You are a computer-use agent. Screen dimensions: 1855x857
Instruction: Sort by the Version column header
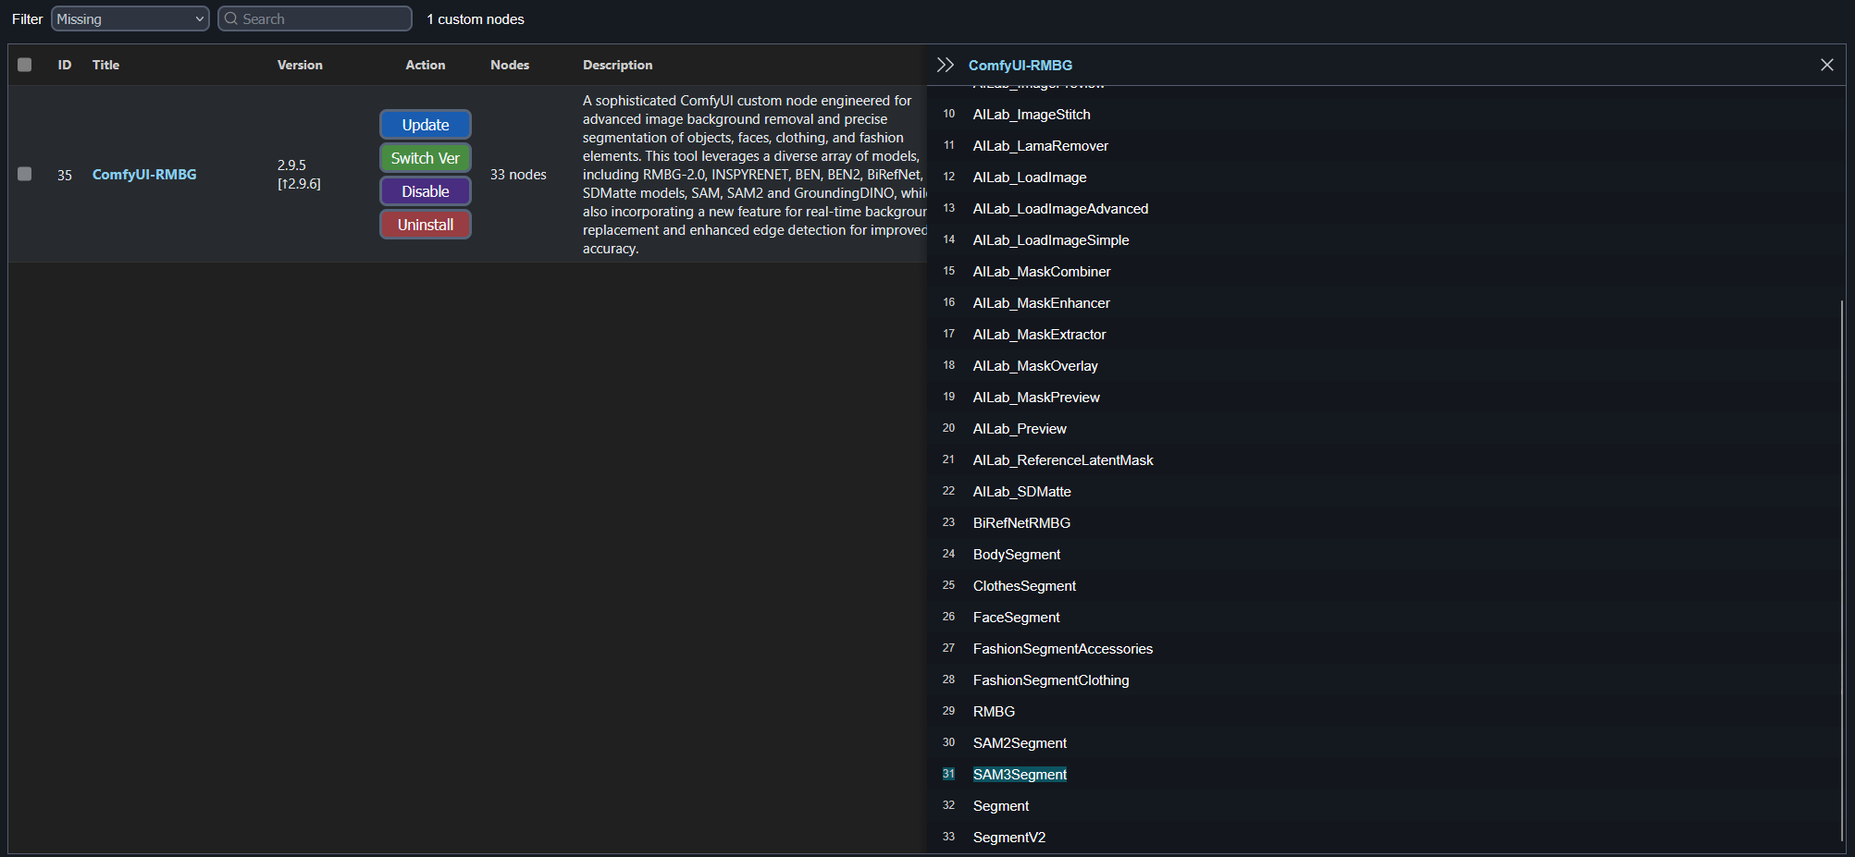(300, 65)
